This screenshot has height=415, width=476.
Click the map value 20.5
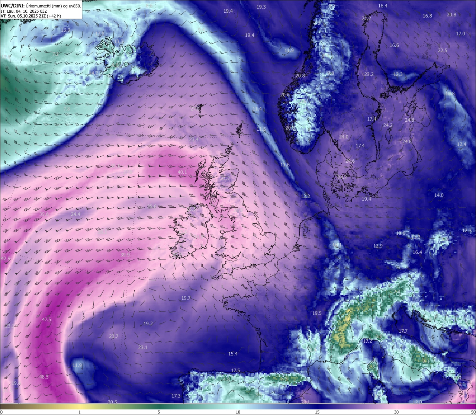point(112,402)
